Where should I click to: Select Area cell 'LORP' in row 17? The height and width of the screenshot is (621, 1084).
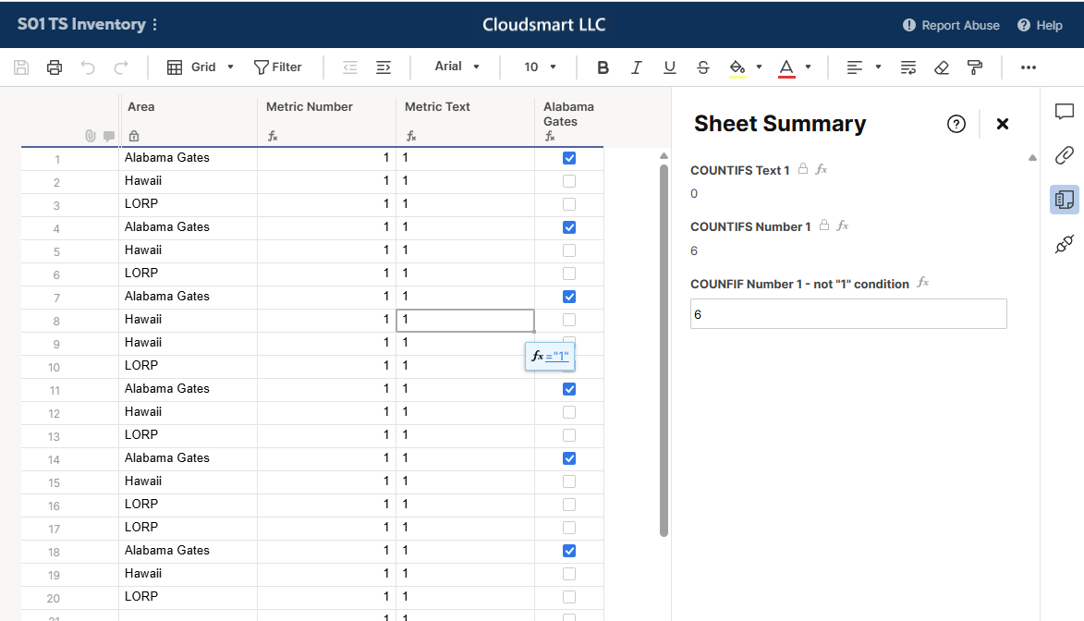click(x=188, y=528)
